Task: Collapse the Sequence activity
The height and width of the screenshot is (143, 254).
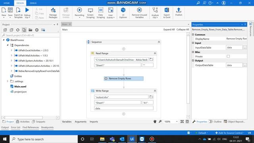Action: tap(159, 42)
